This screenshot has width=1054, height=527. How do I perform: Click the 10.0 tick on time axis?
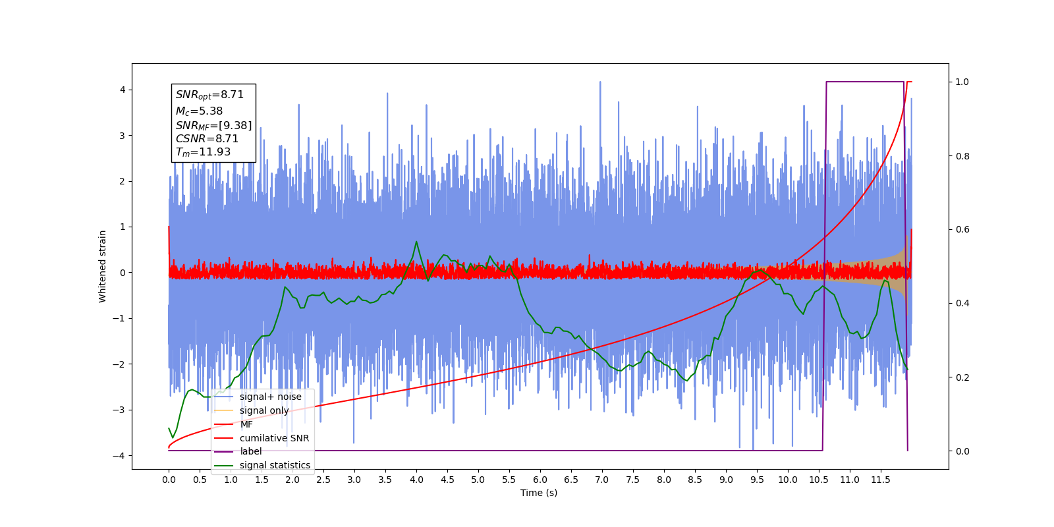(x=788, y=480)
